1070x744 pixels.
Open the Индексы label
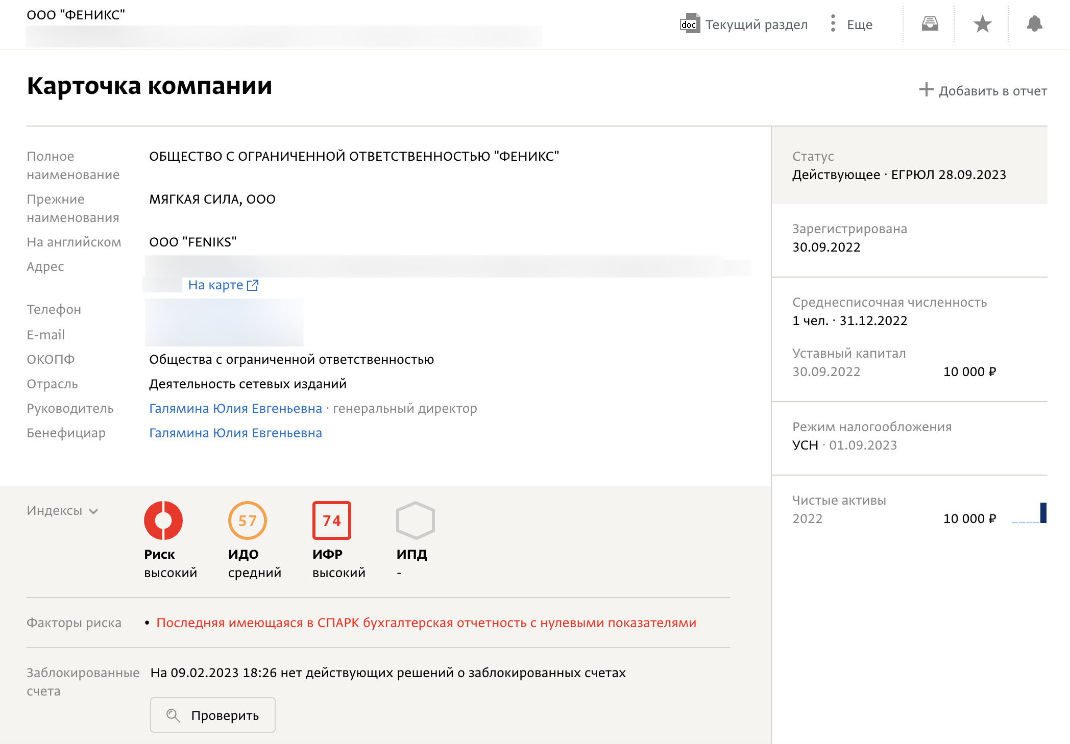click(54, 510)
